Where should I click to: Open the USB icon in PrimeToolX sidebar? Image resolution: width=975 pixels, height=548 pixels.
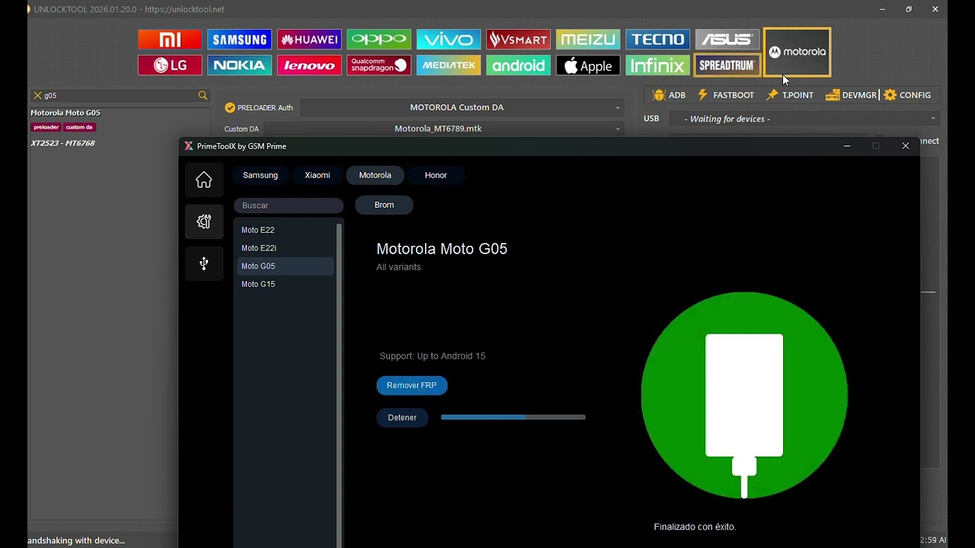(203, 263)
